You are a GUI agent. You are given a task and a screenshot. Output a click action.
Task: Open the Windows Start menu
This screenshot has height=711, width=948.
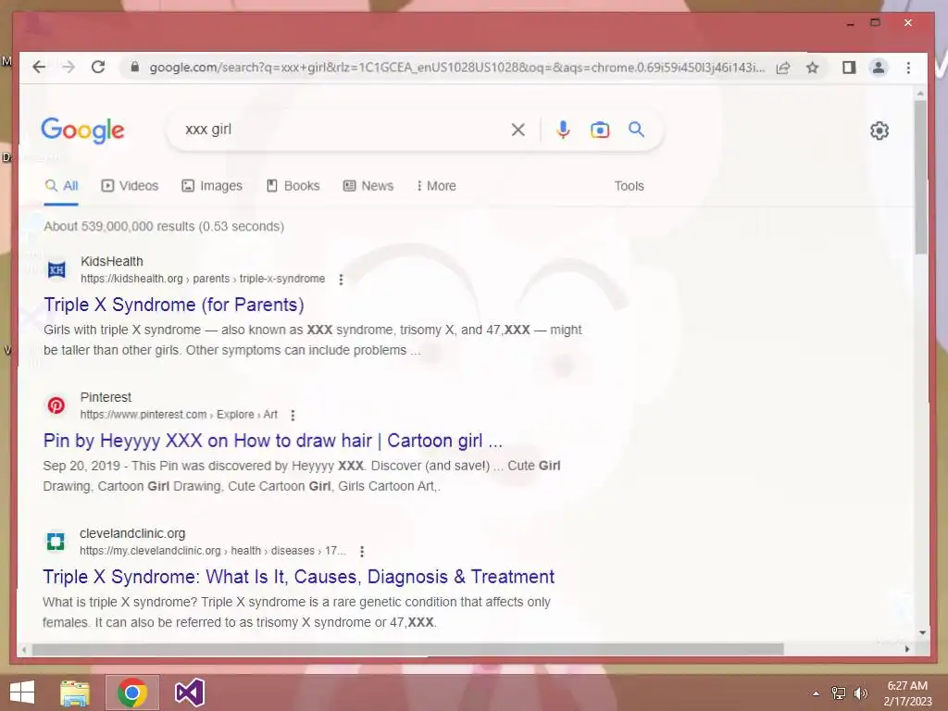[22, 692]
